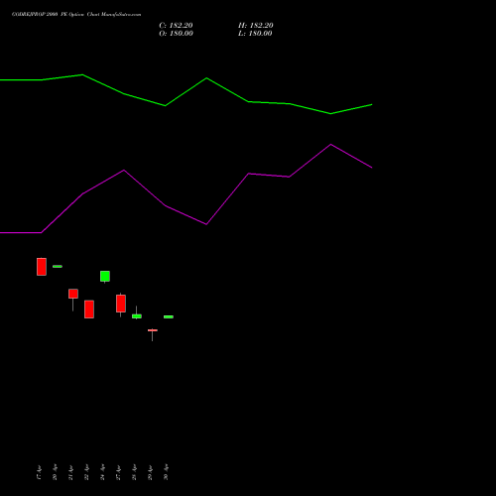
Task: Select the close value C: 182.20
Action: (x=176, y=26)
